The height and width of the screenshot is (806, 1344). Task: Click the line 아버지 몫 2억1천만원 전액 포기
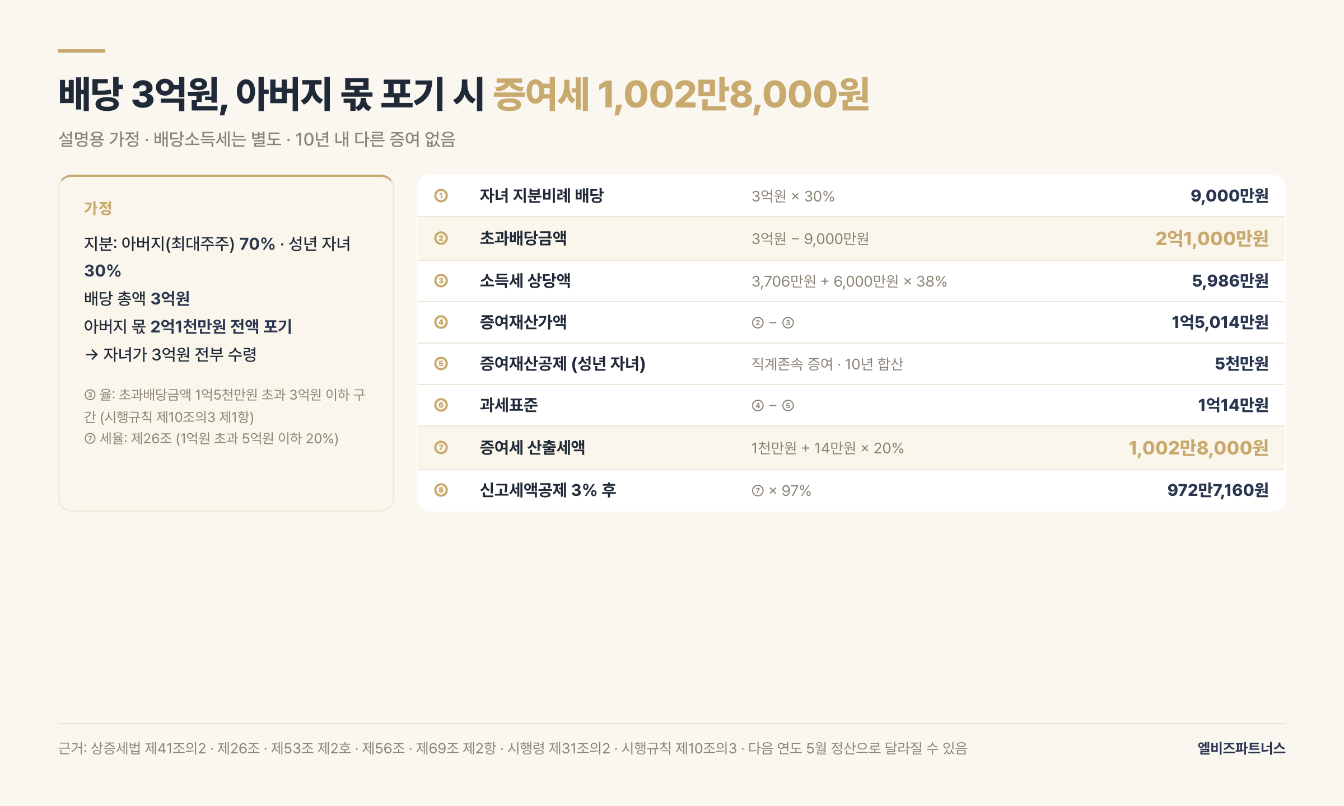(x=188, y=326)
